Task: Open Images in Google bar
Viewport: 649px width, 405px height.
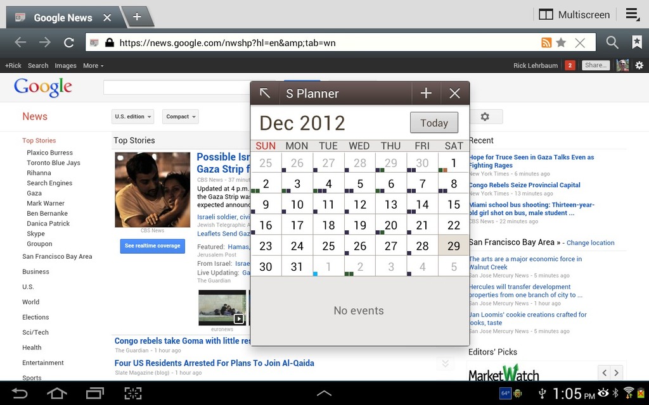Action: click(65, 65)
